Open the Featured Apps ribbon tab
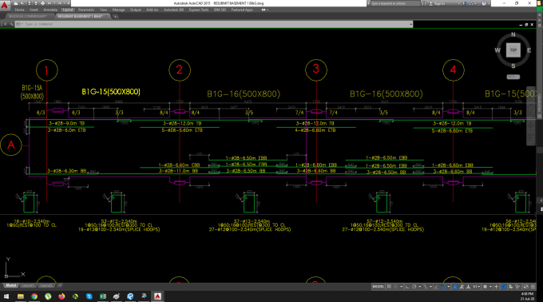Viewport: 543px width, 302px height. tap(242, 10)
